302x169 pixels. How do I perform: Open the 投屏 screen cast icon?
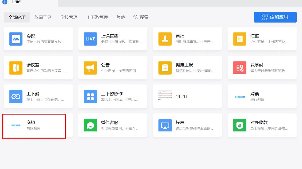(165, 125)
